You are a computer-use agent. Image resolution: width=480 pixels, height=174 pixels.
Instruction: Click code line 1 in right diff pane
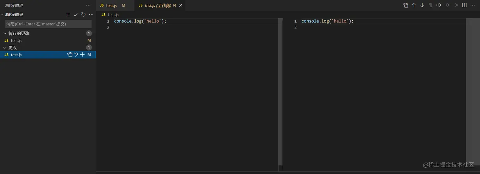(327, 21)
